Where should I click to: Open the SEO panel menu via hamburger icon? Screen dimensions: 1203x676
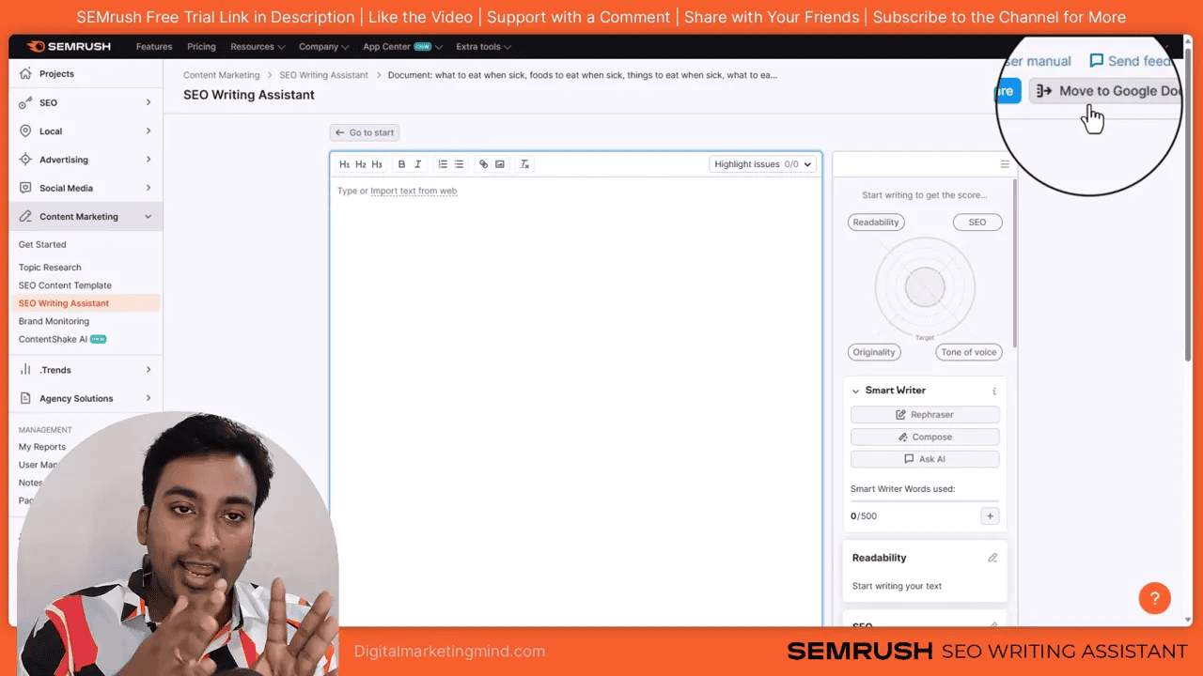pos(1005,163)
